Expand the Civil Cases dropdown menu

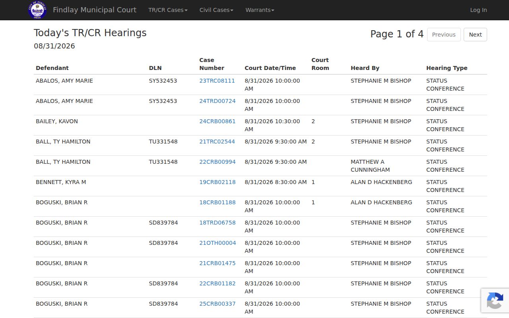click(x=216, y=10)
